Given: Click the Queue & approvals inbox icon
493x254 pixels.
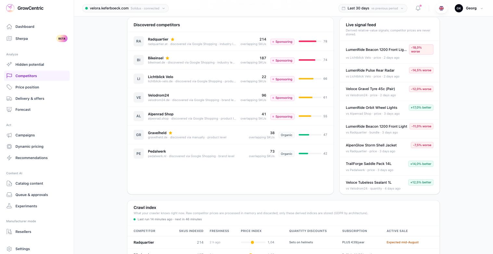Looking at the screenshot, I should (x=9, y=195).
